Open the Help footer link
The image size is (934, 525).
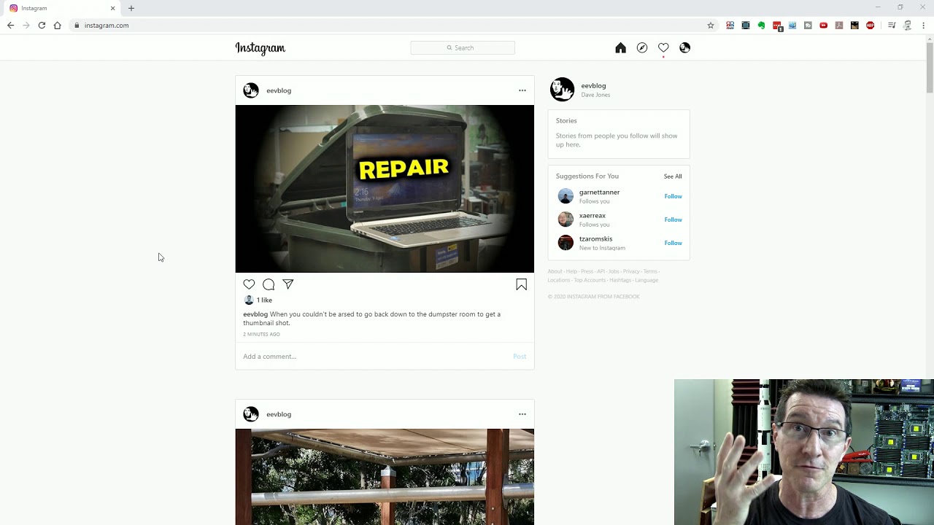coord(571,271)
